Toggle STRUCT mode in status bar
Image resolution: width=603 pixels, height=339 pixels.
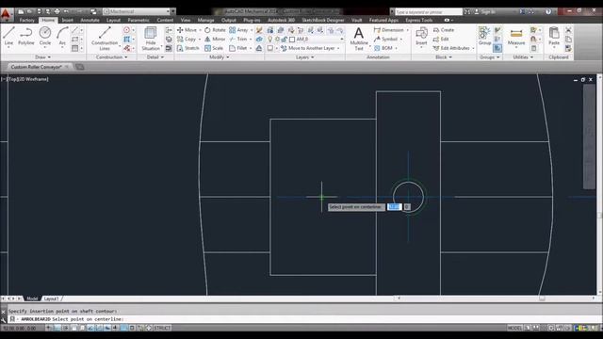[162, 328]
